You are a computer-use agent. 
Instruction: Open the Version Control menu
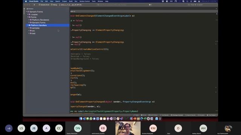click(84, 1)
